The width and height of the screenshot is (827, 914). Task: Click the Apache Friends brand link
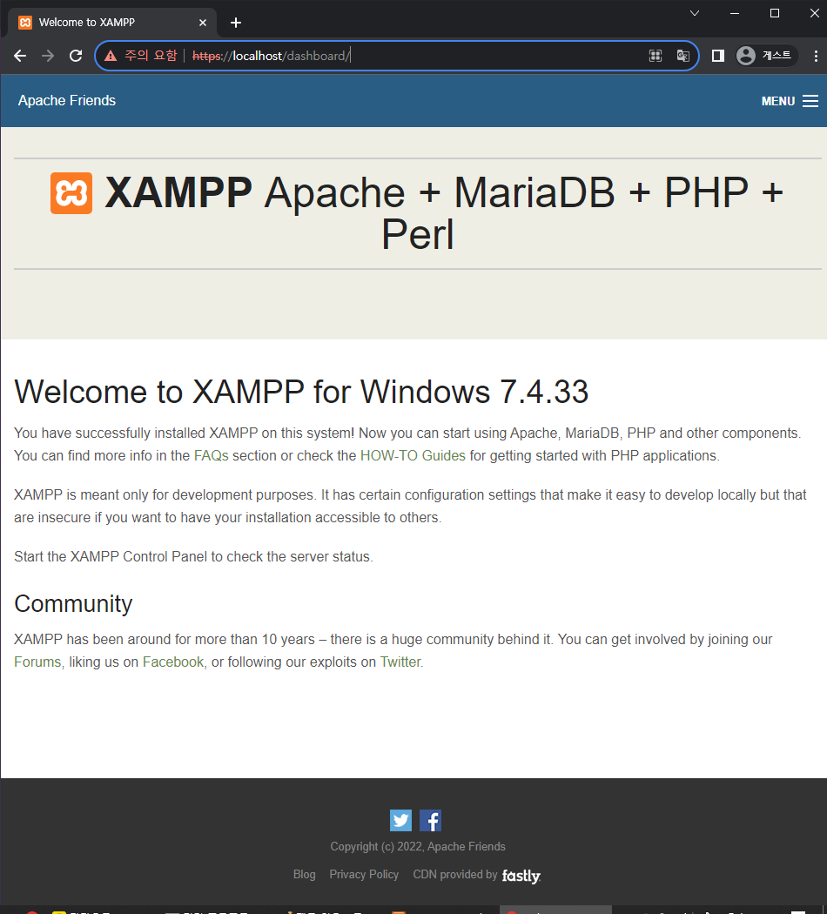pyautogui.click(x=67, y=101)
